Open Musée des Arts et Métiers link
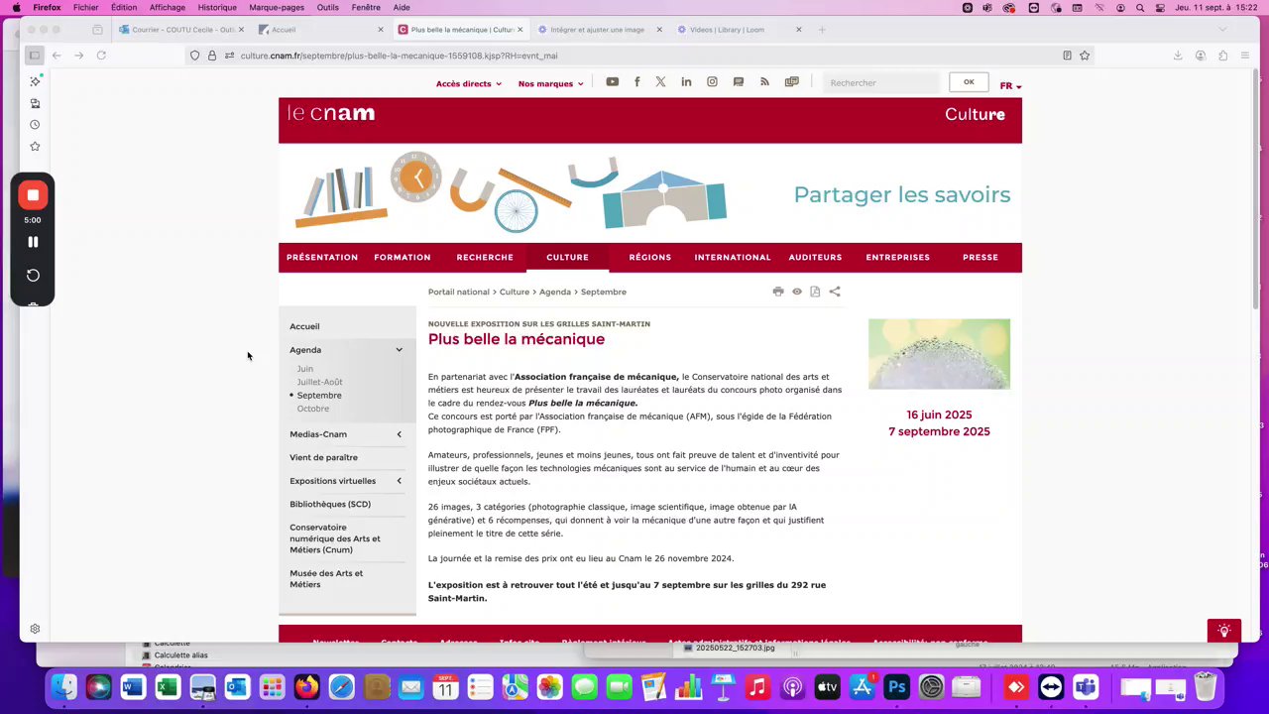 pos(326,579)
